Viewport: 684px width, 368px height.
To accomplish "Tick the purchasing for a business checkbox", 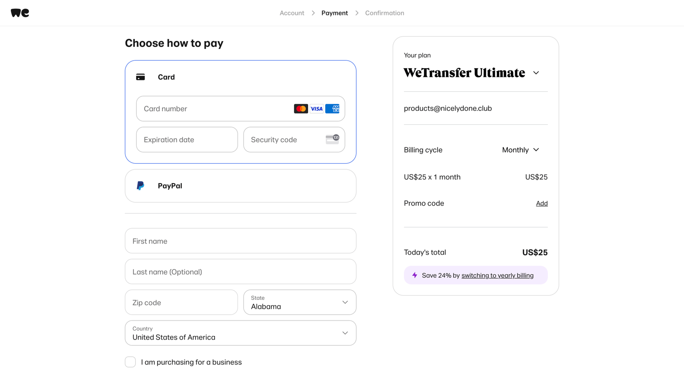I will [130, 362].
